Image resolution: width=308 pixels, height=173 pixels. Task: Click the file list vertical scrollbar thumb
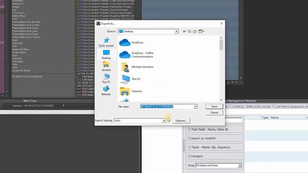click(x=221, y=45)
